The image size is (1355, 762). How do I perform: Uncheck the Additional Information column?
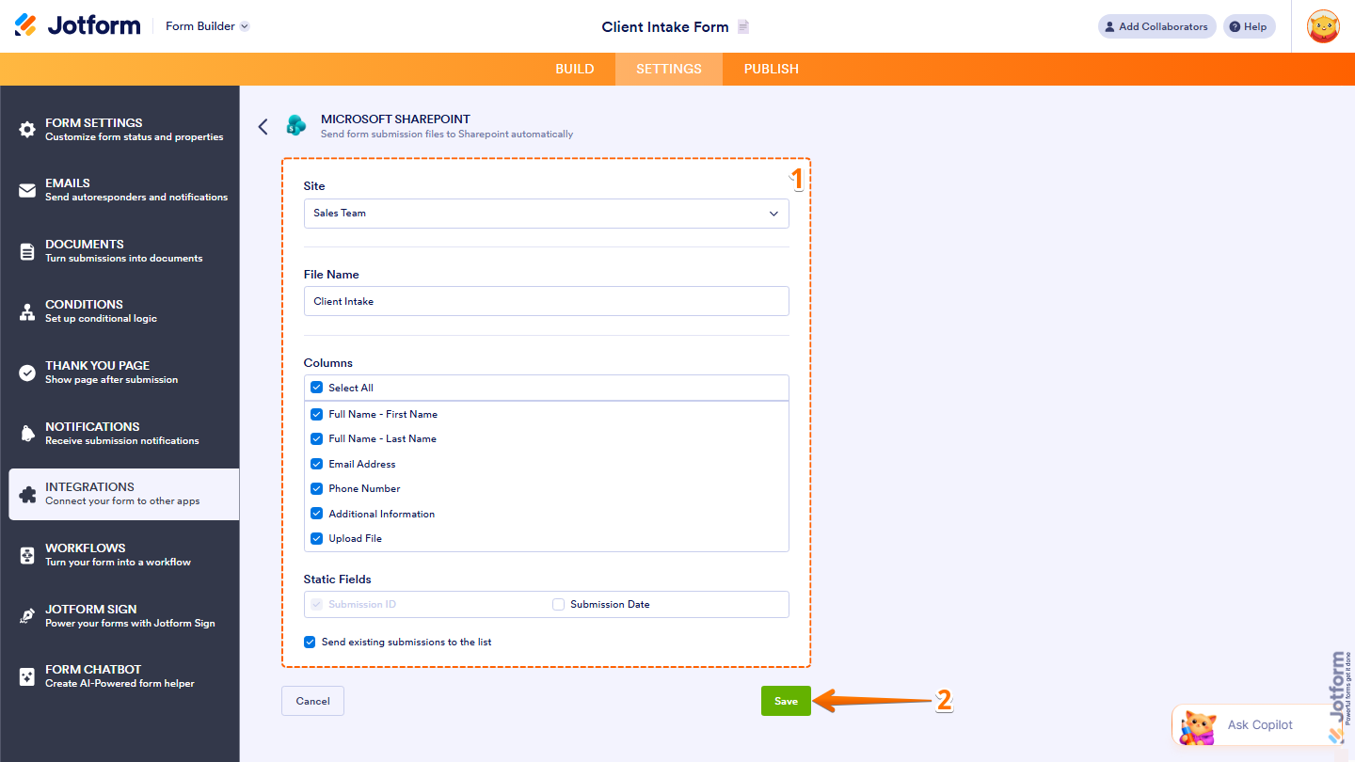point(316,514)
